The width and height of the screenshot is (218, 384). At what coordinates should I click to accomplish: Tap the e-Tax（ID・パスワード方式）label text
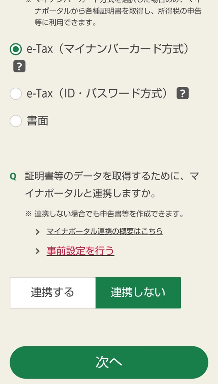point(98,93)
